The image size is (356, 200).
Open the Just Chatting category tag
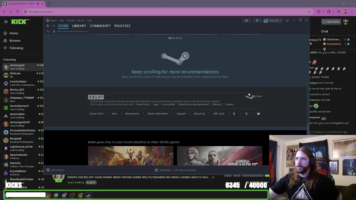pos(76,182)
